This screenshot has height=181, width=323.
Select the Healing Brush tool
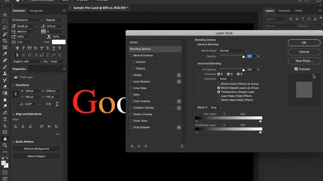pos(5,60)
